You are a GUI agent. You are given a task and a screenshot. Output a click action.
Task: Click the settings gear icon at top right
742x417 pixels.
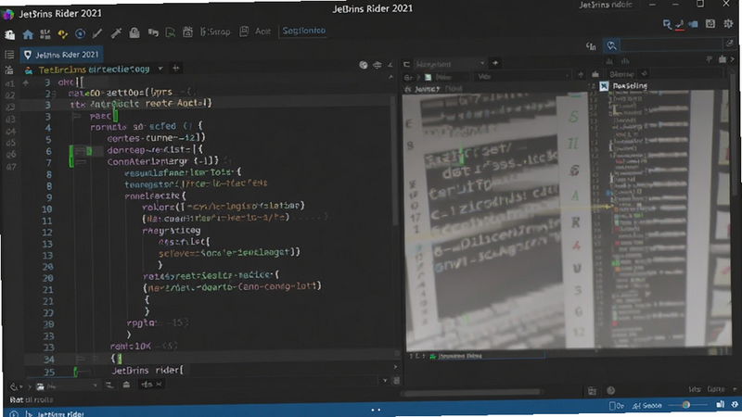point(728,24)
